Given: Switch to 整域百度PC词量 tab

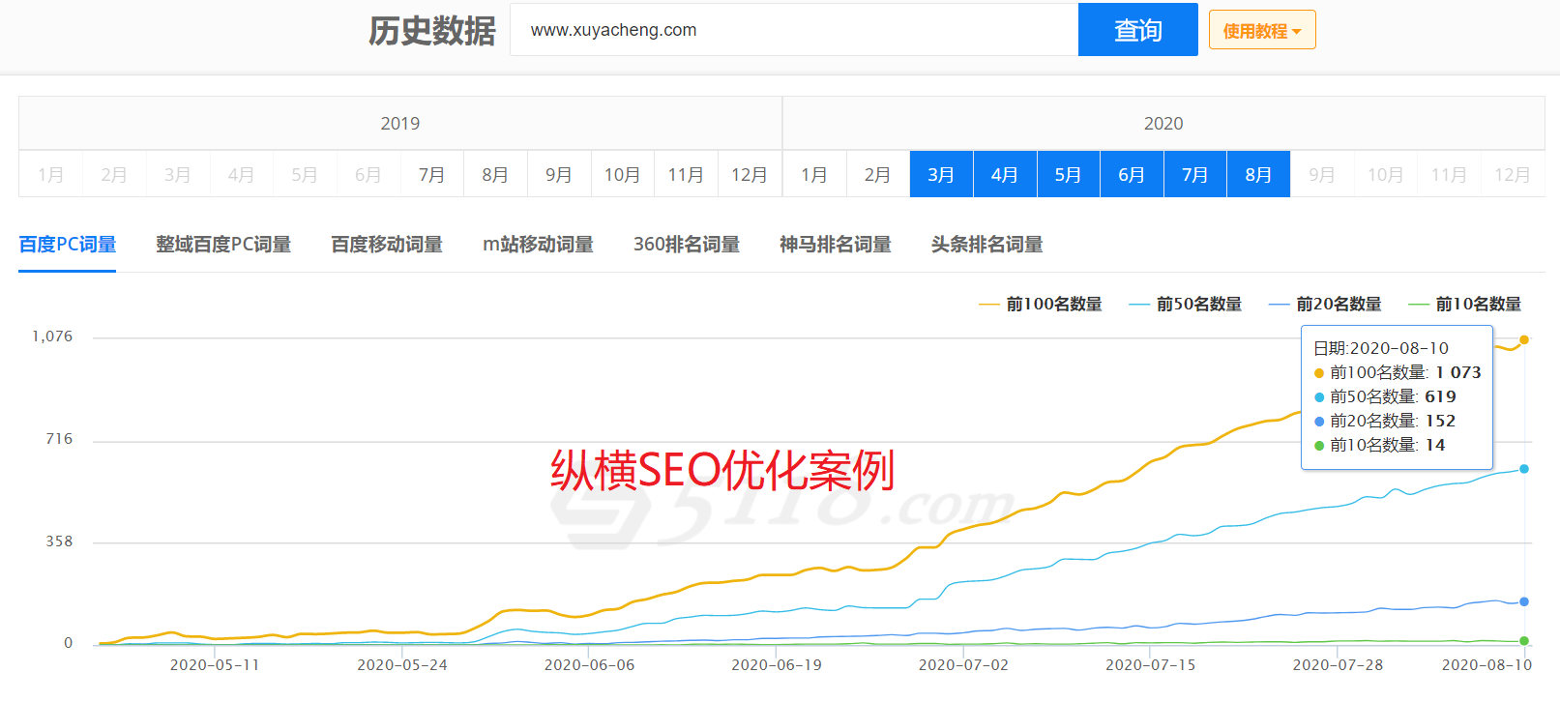Looking at the screenshot, I should click(x=223, y=245).
